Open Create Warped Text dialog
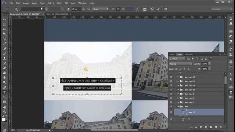Image resolution: width=235 pixels, height=132 pixels. pos(137,9)
